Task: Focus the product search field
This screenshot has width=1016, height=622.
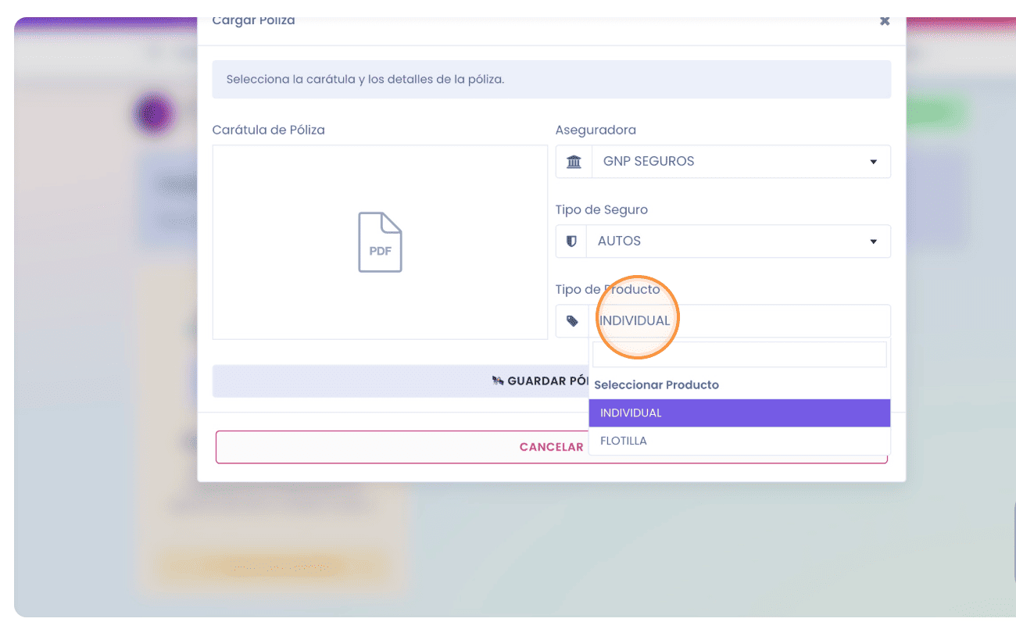Action: coord(739,354)
